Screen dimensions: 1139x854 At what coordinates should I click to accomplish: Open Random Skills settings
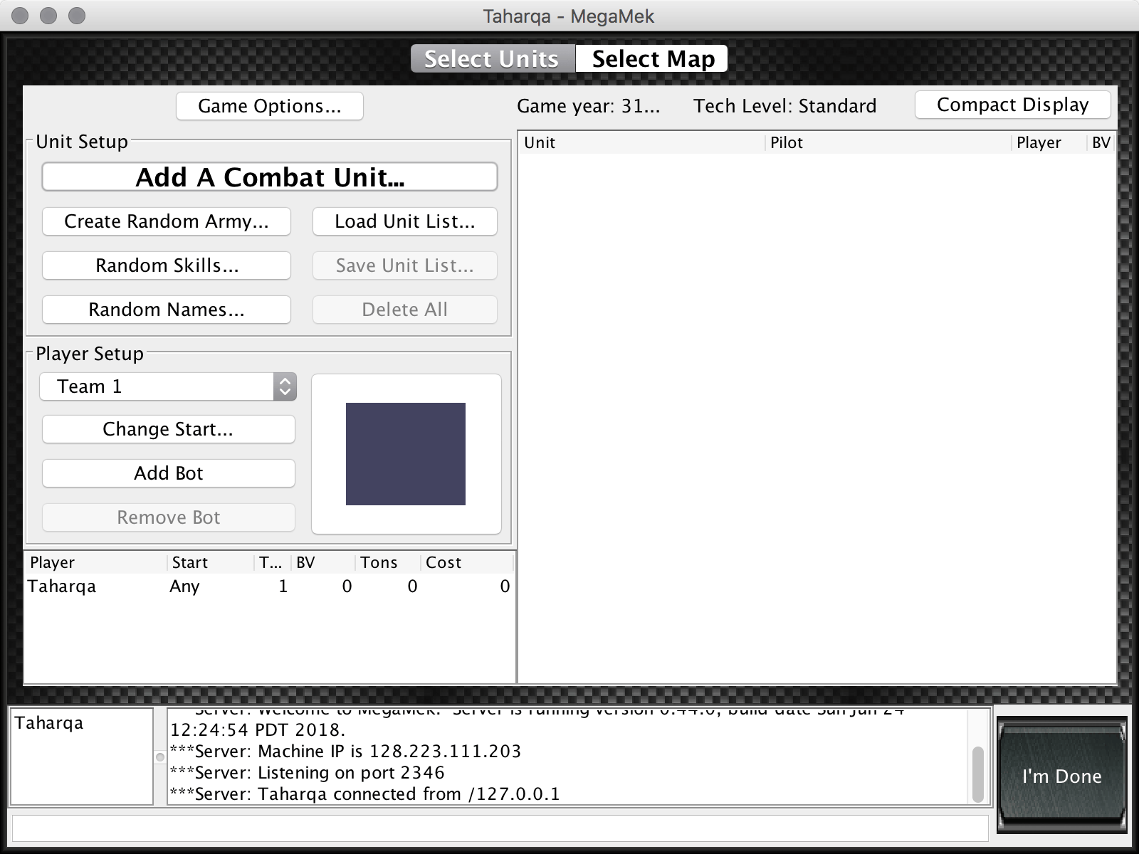coord(167,265)
